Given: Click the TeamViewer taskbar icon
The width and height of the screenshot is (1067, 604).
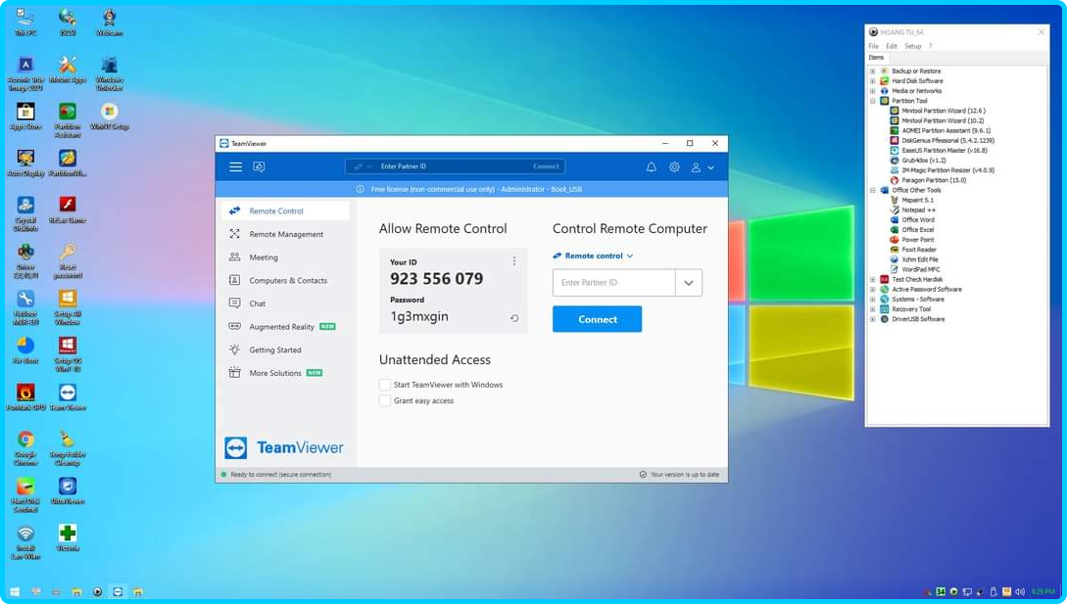Looking at the screenshot, I should 117,591.
